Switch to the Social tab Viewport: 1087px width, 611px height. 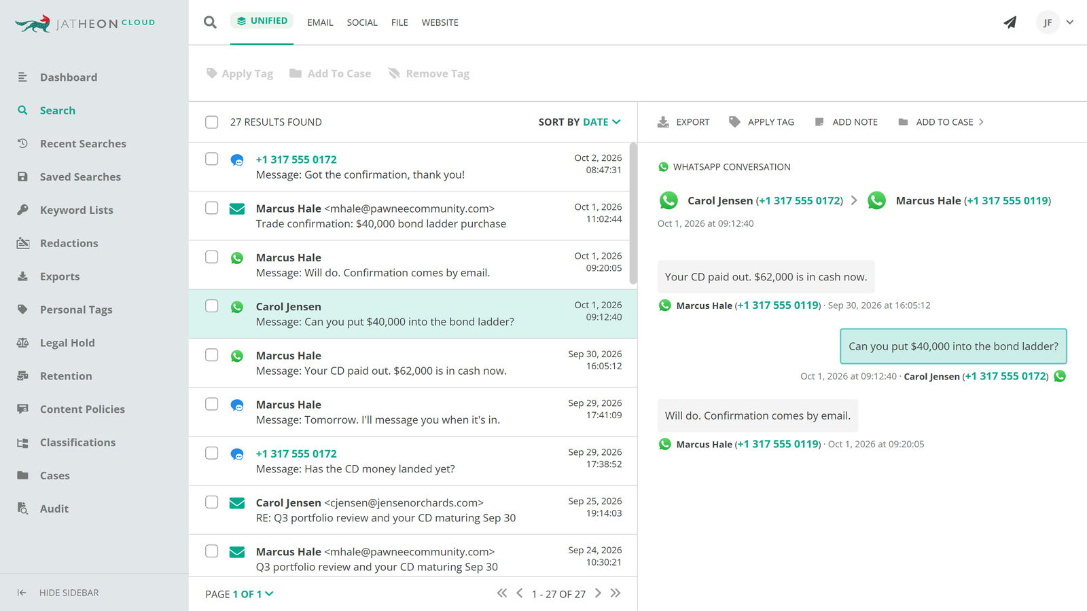pyautogui.click(x=362, y=22)
